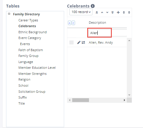This screenshot has width=143, height=128.
Task: Collapse the Family Directory tree node
Action: tap(9, 14)
